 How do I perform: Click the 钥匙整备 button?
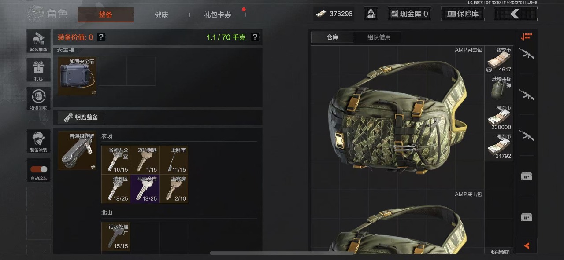[x=81, y=117]
